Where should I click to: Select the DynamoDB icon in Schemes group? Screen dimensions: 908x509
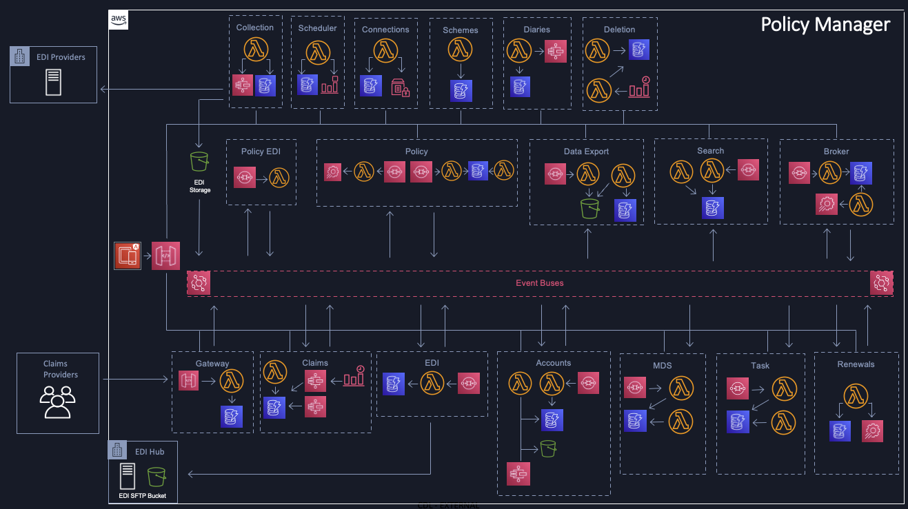tap(461, 91)
